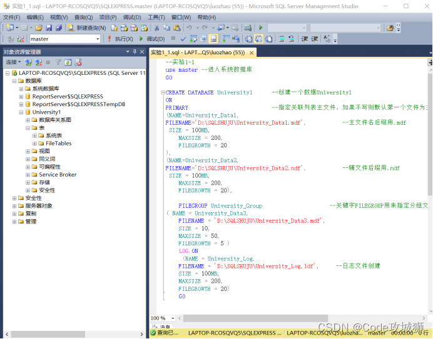Screen dimensions: 433x339
Task: Click Specify Values for Template Parameters
Action: point(327,39)
